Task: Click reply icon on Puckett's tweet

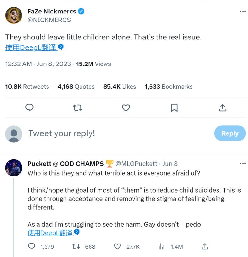Action: (31, 246)
